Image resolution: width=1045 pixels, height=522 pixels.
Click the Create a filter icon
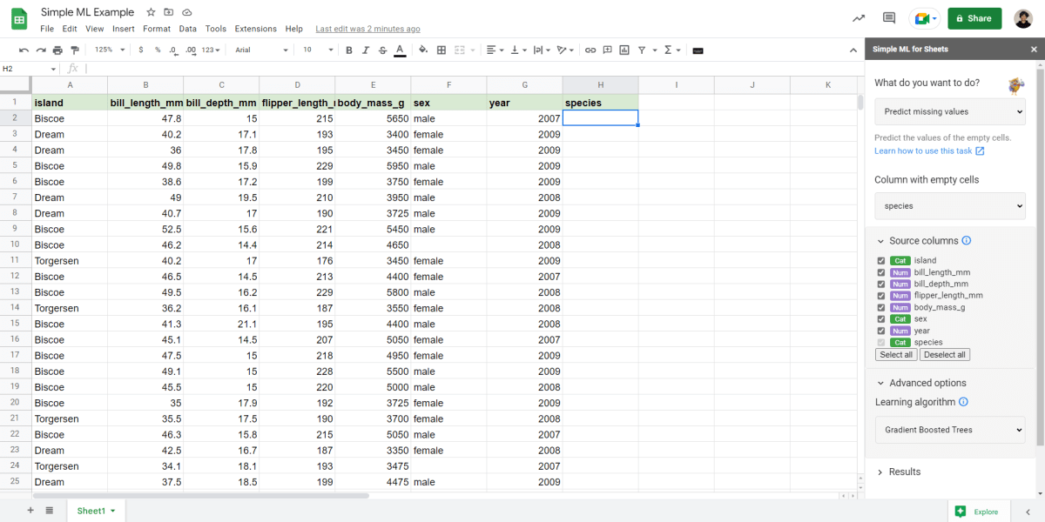(640, 50)
